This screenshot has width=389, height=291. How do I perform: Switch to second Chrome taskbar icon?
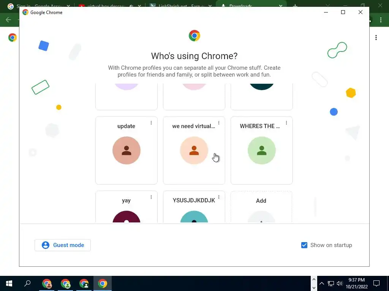click(65, 283)
